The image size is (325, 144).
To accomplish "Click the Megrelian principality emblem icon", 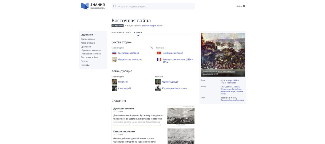I will (x=114, y=60).
